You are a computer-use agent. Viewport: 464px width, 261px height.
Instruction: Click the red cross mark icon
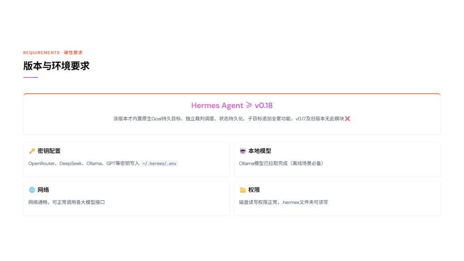[x=348, y=119]
